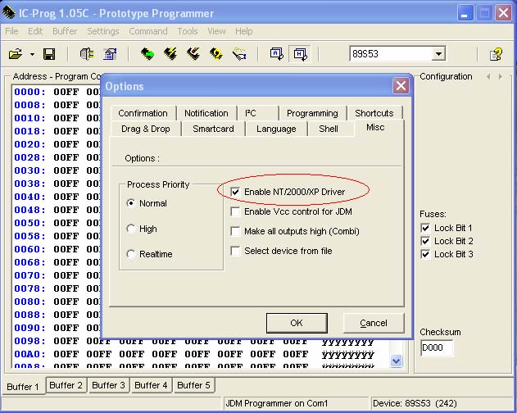Switch to the Drag & Drop tab
This screenshot has width=517, height=413.
pyautogui.click(x=146, y=129)
